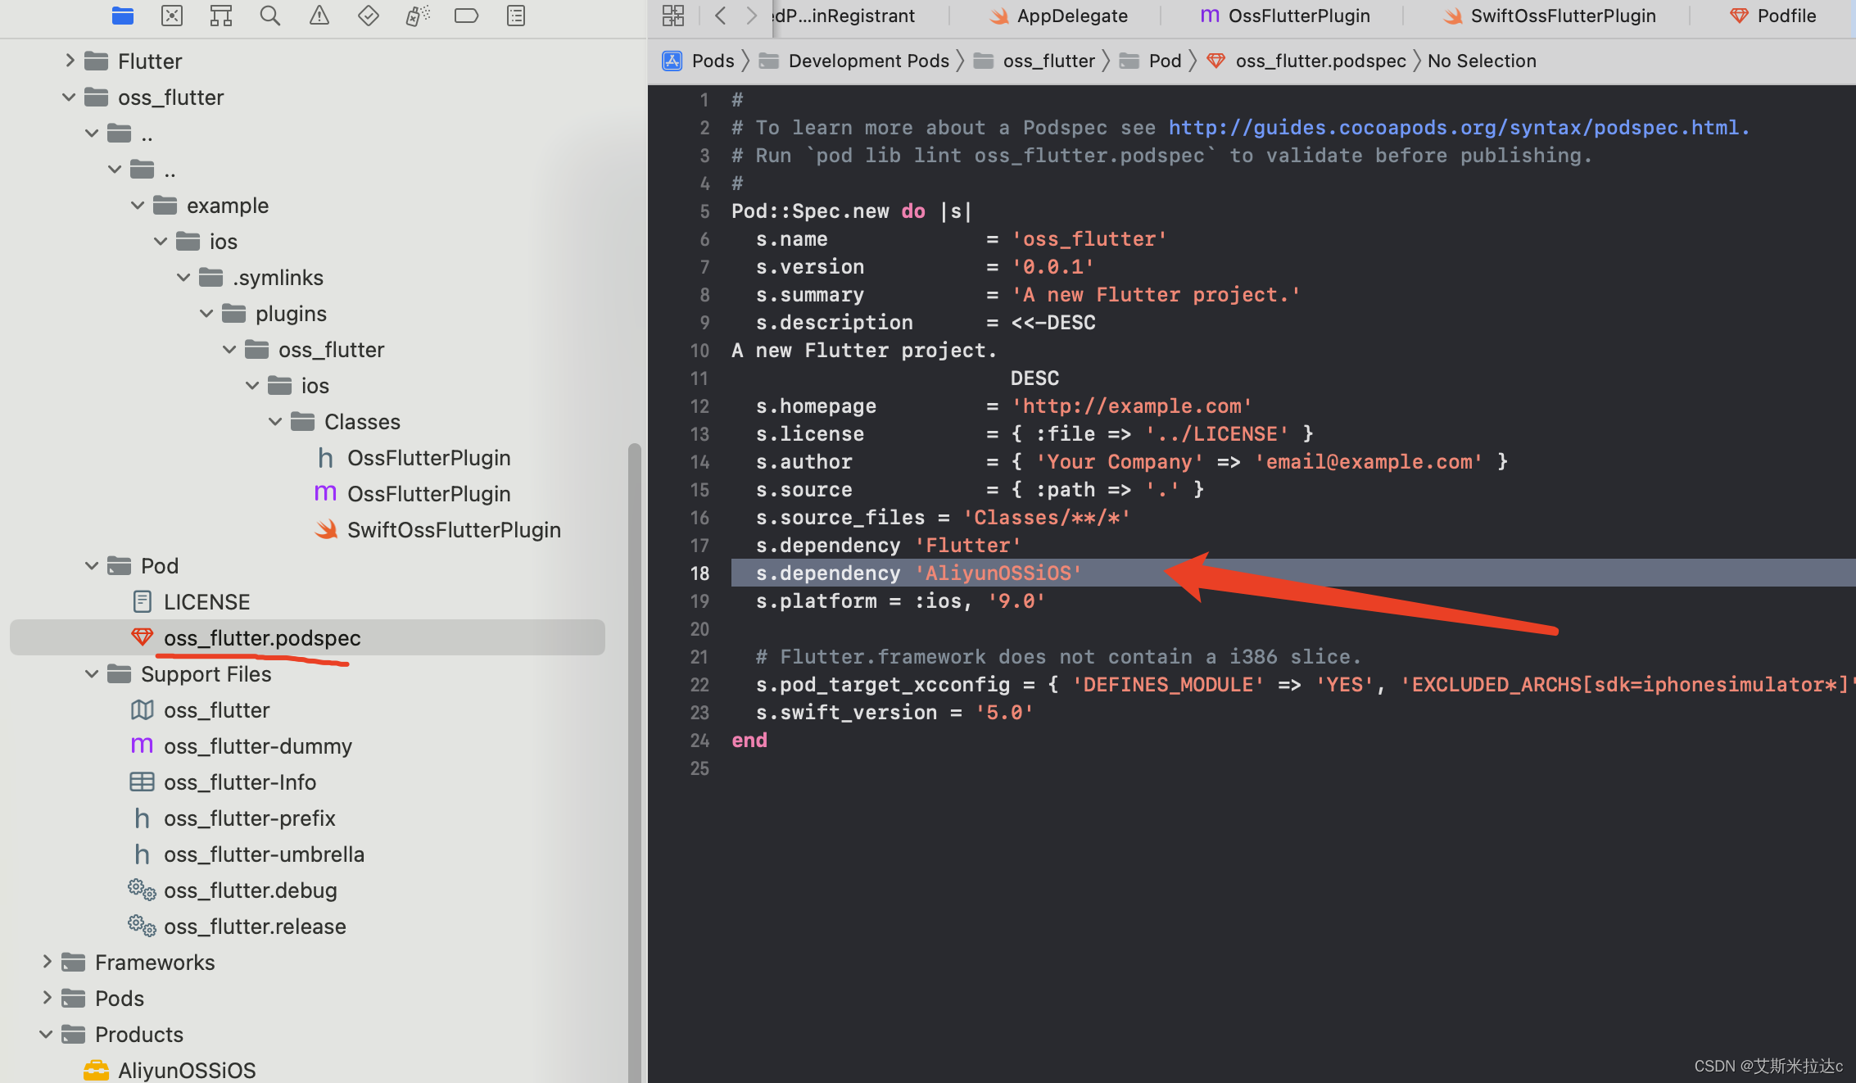Image resolution: width=1856 pixels, height=1083 pixels.
Task: Open the Report navigator icon
Action: pos(516,16)
